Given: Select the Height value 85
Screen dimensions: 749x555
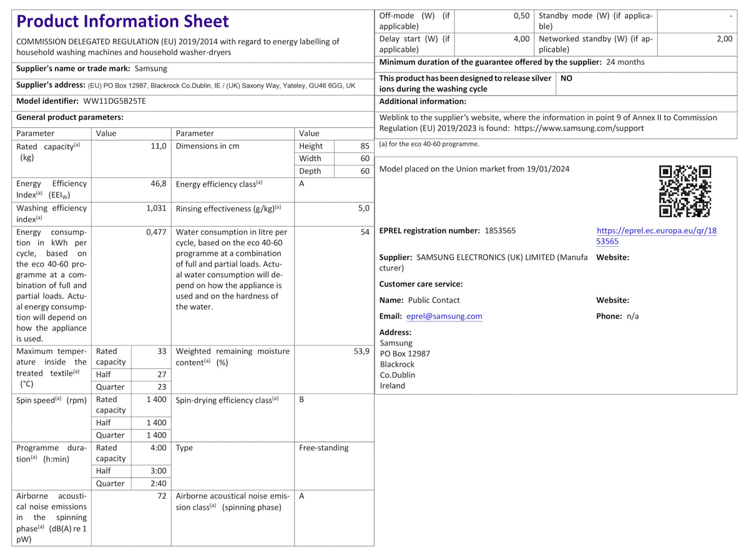Looking at the screenshot, I should [365, 146].
